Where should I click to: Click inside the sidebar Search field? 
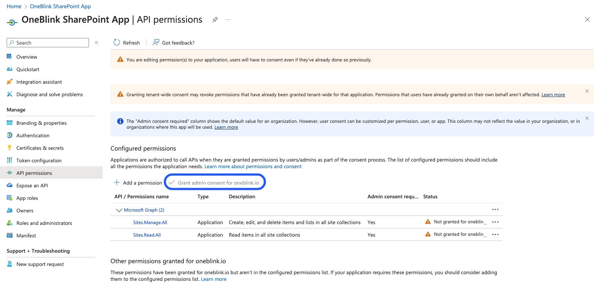click(48, 43)
